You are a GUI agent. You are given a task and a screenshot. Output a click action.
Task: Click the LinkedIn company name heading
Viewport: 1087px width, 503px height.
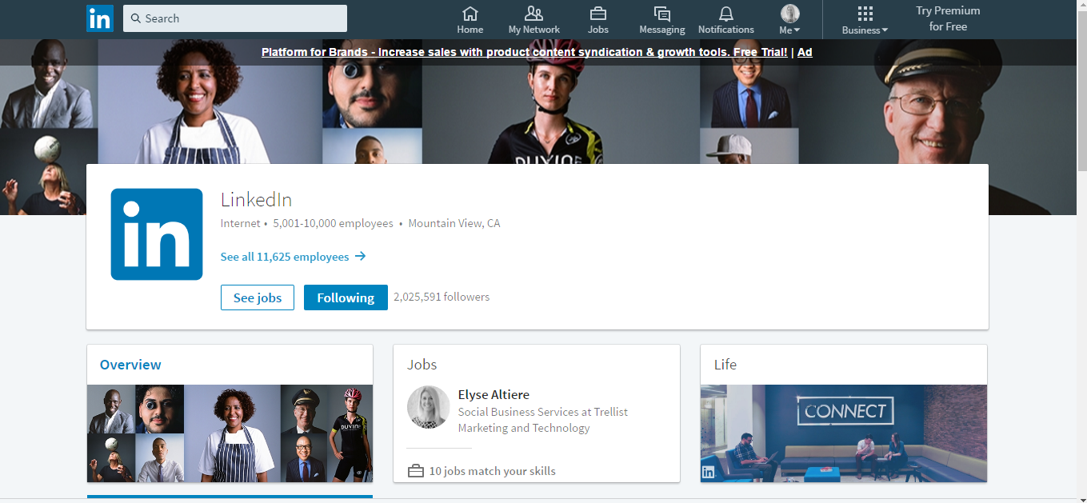point(256,200)
